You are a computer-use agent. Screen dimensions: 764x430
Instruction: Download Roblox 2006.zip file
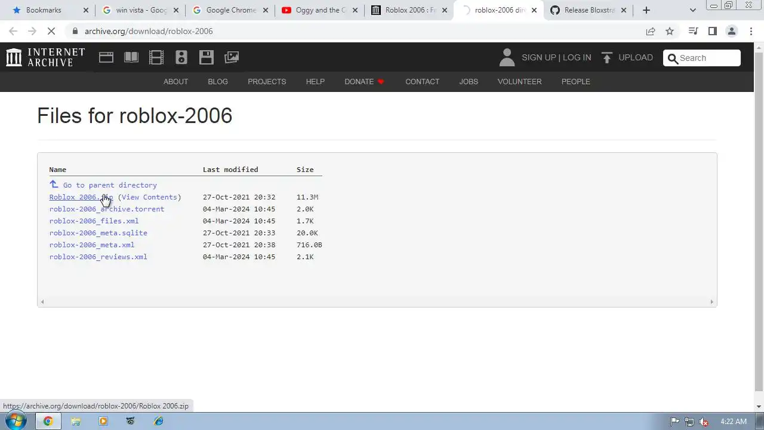coord(81,197)
